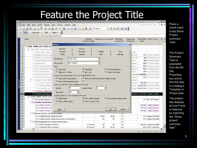Click the Split Task icon

[x=75, y=29]
